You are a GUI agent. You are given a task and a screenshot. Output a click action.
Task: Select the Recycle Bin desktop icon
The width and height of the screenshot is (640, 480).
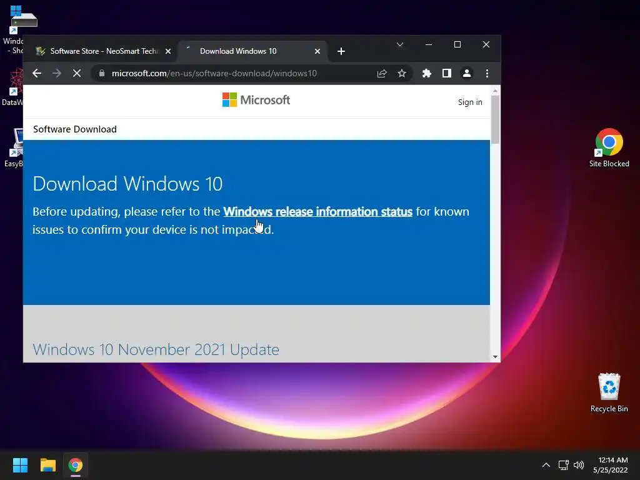click(x=609, y=392)
